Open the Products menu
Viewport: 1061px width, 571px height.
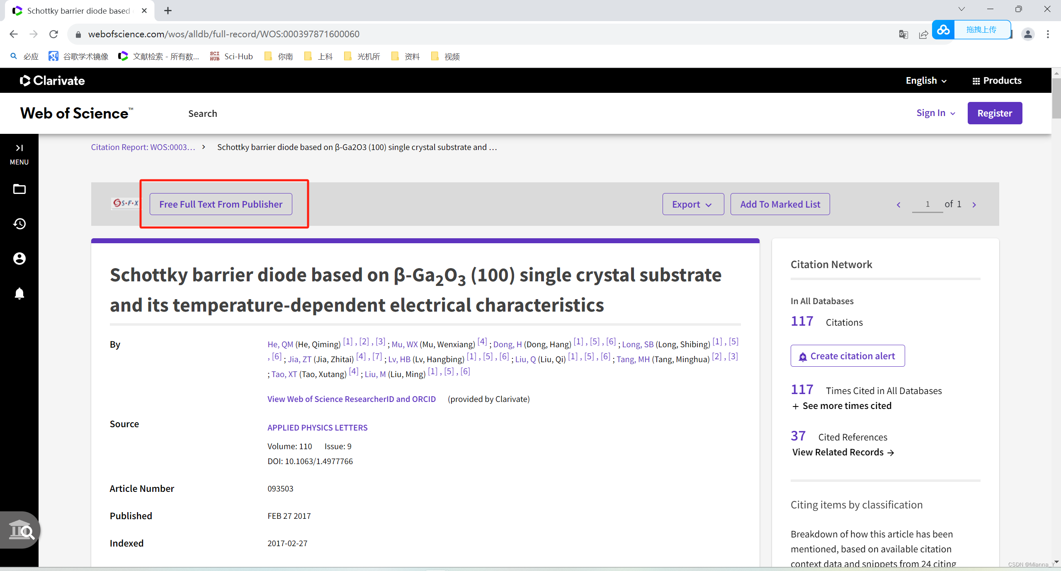(x=997, y=80)
